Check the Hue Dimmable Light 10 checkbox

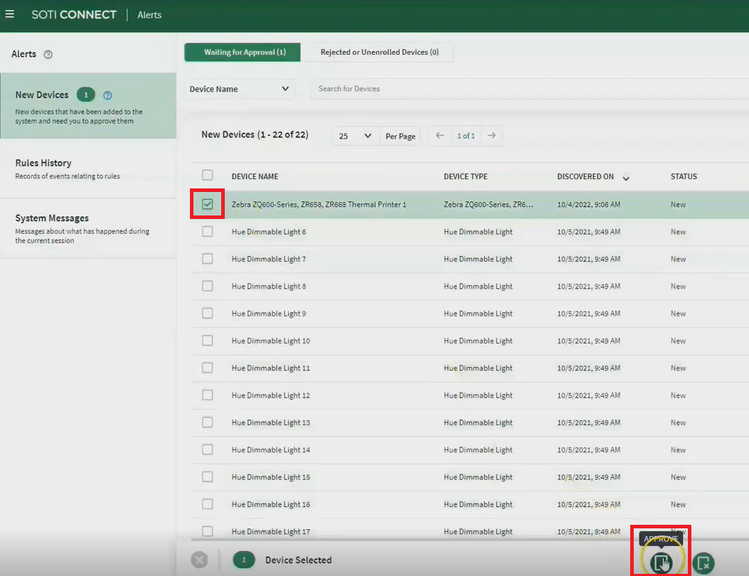click(x=208, y=341)
